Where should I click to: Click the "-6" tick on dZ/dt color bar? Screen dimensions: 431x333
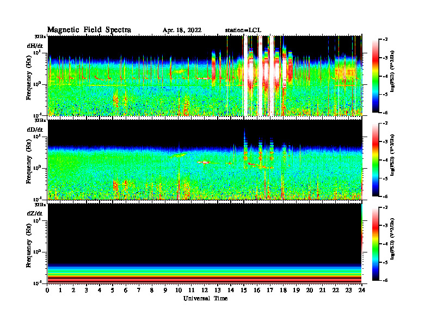[x=385, y=281]
